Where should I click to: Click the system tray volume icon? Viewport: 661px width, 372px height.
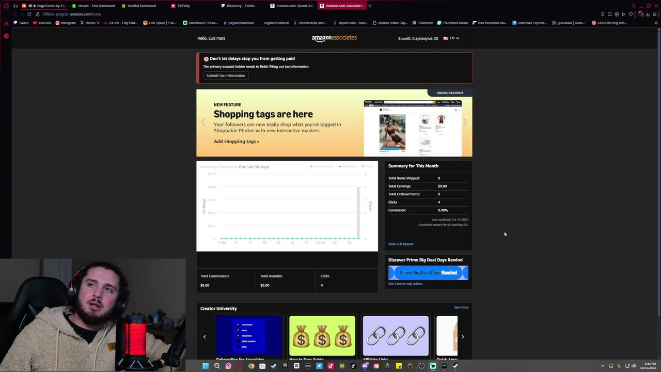pyautogui.click(x=634, y=366)
